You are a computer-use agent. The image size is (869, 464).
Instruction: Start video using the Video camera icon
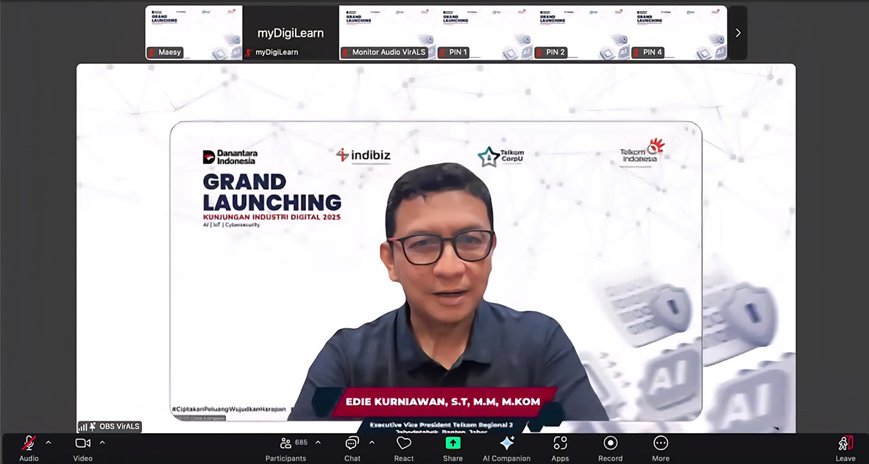(x=82, y=443)
